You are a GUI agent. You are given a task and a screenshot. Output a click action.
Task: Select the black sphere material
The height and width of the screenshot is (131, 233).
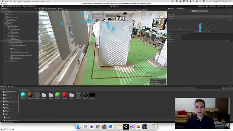(x=85, y=95)
